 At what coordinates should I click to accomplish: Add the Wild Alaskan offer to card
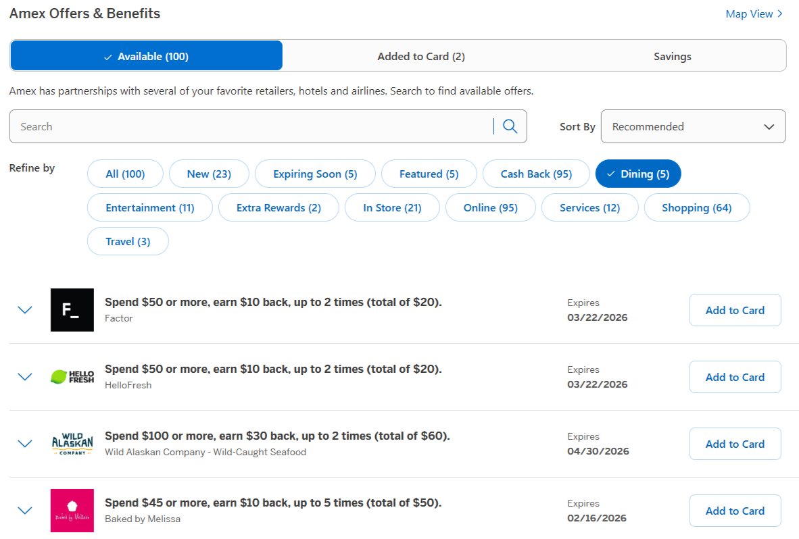point(735,444)
